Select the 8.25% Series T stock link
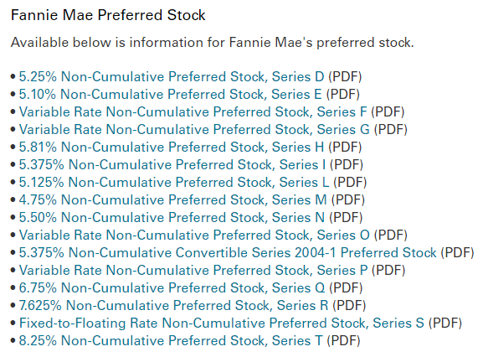This screenshot has width=483, height=357. [171, 340]
